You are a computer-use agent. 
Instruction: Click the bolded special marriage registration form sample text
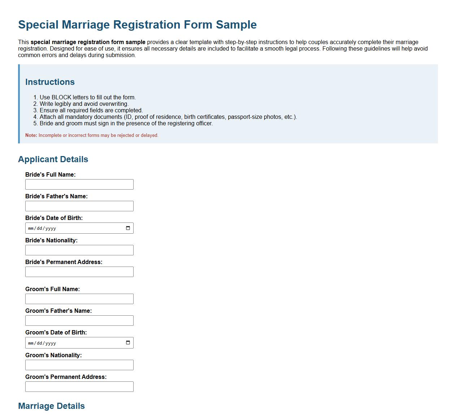tap(88, 42)
